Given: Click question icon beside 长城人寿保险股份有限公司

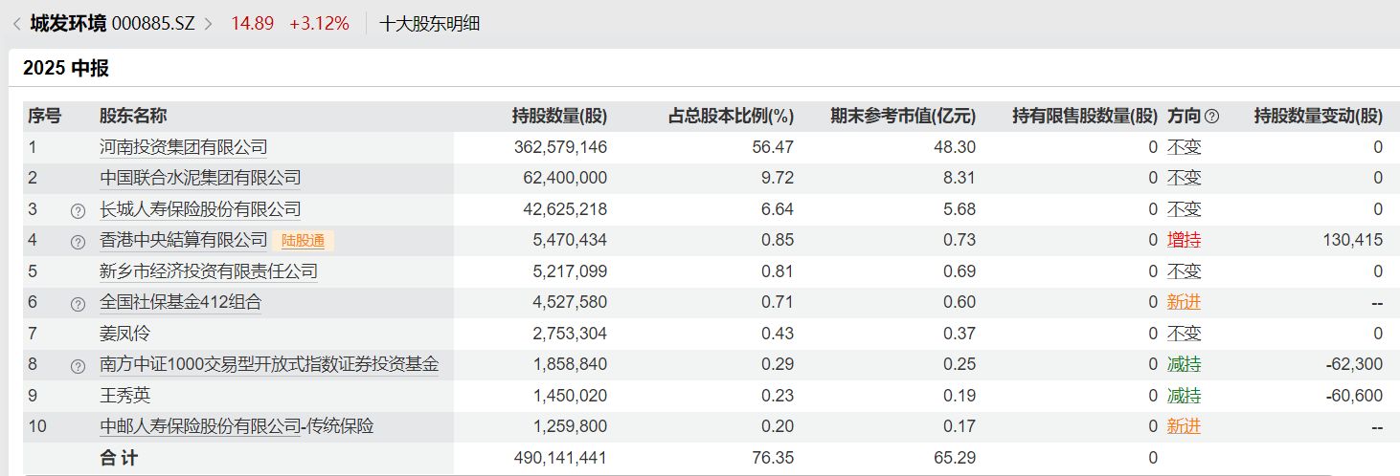Looking at the screenshot, I should [x=79, y=210].
